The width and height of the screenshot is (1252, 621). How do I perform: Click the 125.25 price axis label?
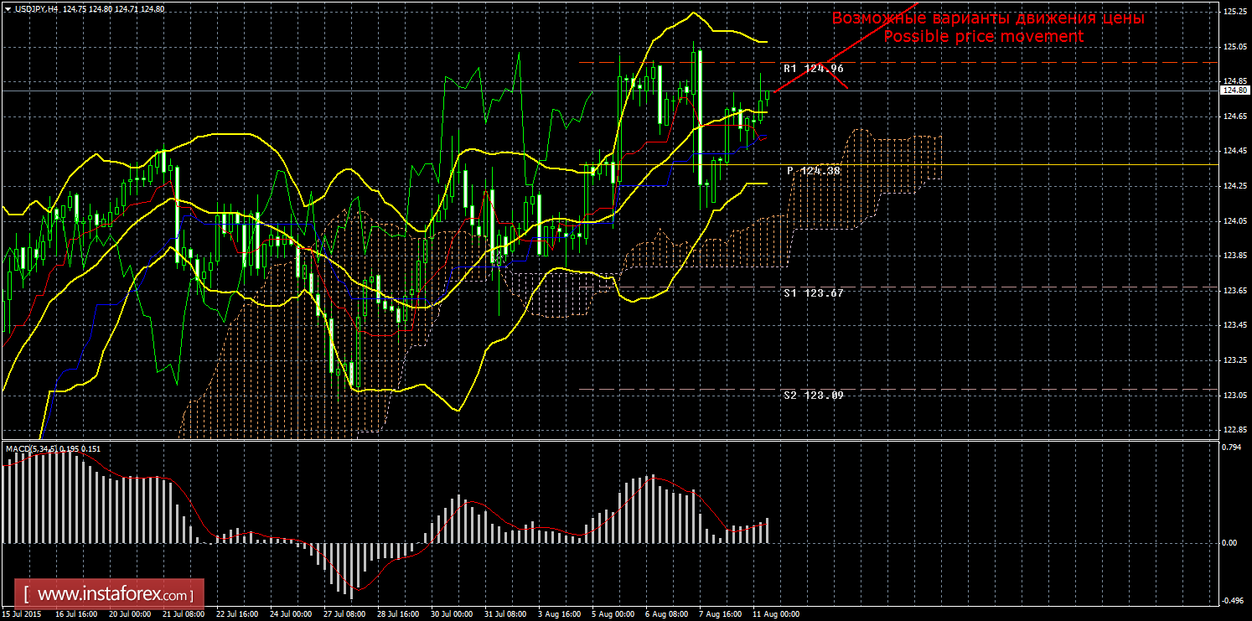(x=1234, y=12)
